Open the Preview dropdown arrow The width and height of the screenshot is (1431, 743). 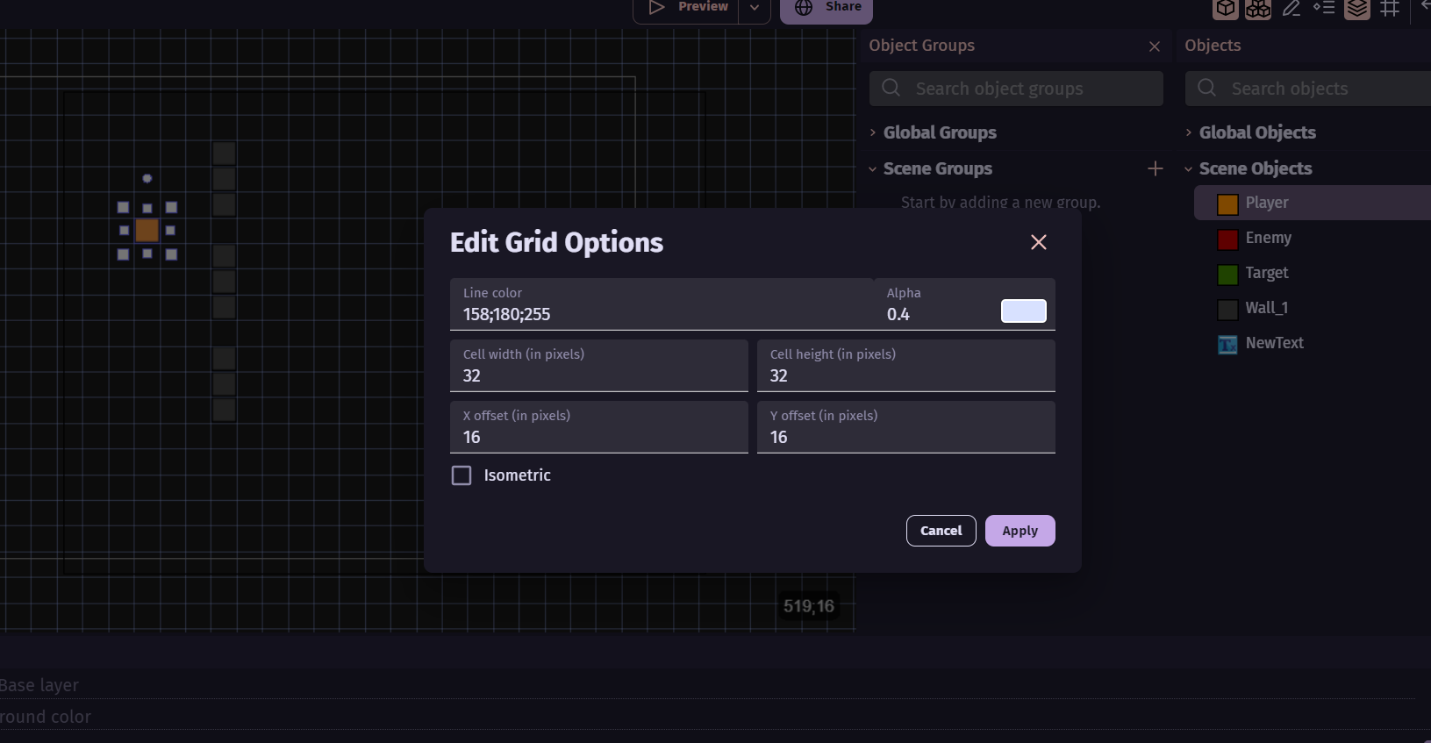coord(754,7)
